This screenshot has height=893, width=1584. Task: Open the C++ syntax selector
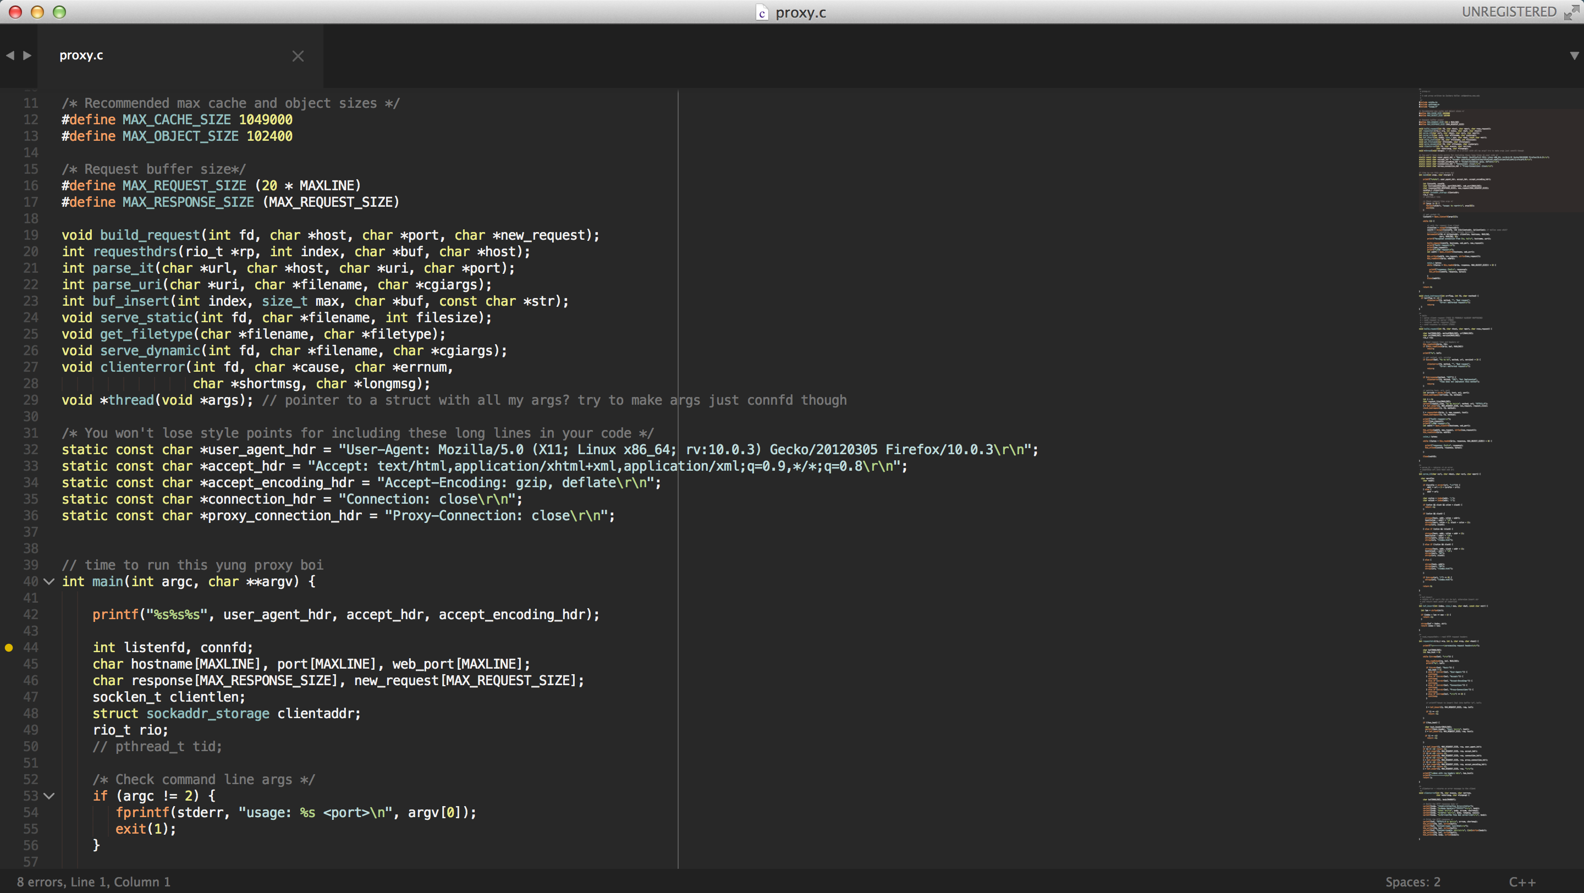point(1522,882)
